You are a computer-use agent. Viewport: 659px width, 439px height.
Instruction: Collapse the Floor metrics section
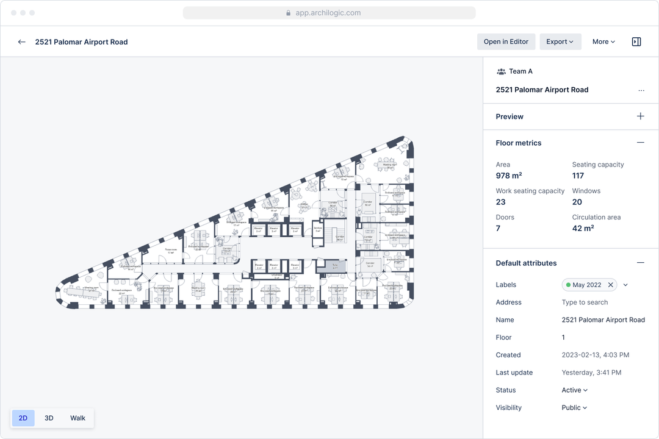pyautogui.click(x=641, y=142)
